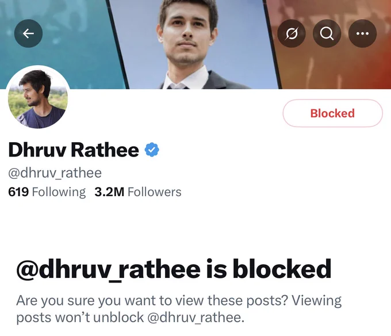Open the 619 Following list
Image resolution: width=391 pixels, height=336 pixels.
[x=47, y=192]
